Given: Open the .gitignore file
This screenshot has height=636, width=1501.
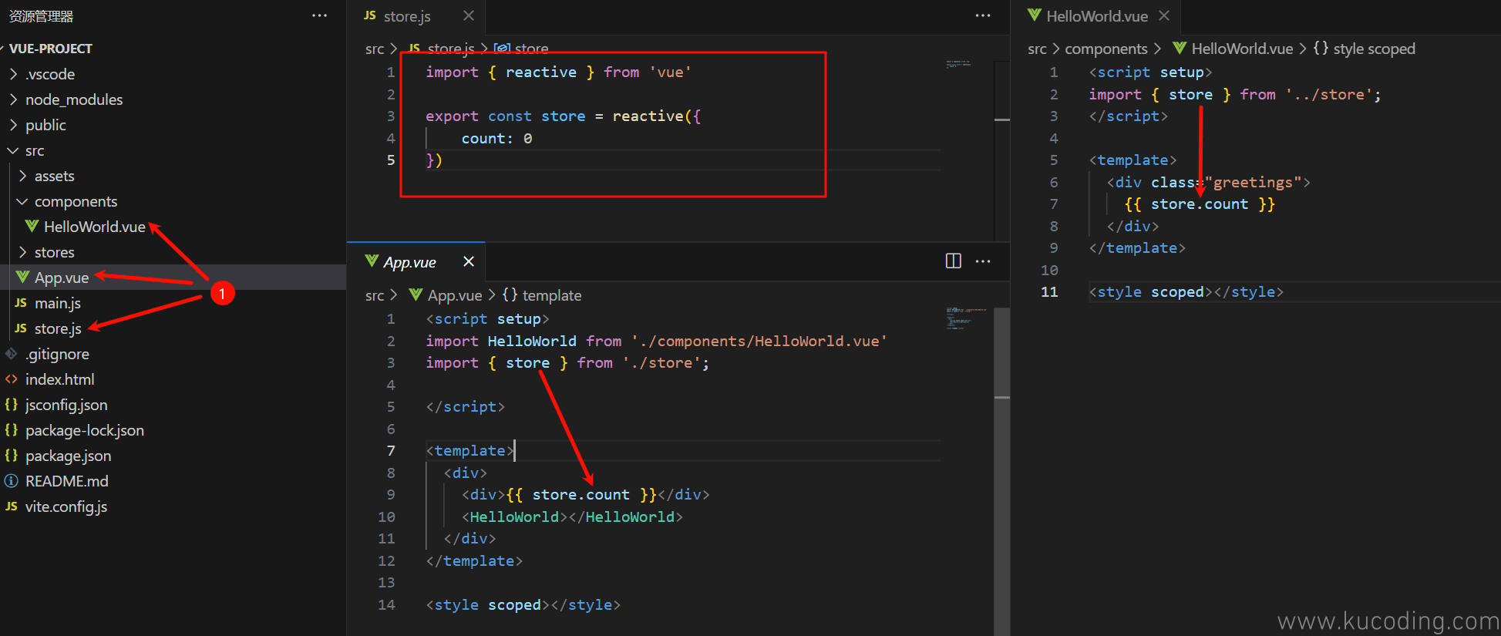Looking at the screenshot, I should [x=57, y=354].
